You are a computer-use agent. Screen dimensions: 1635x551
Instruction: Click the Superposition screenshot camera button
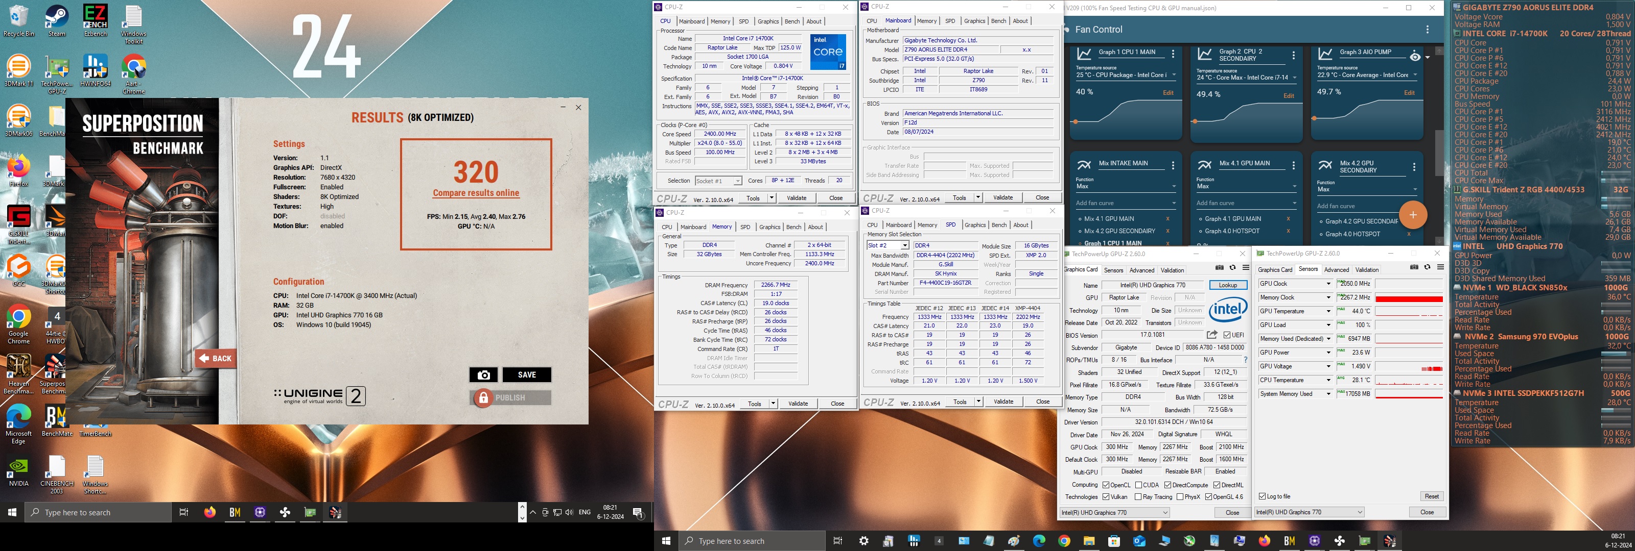(484, 374)
